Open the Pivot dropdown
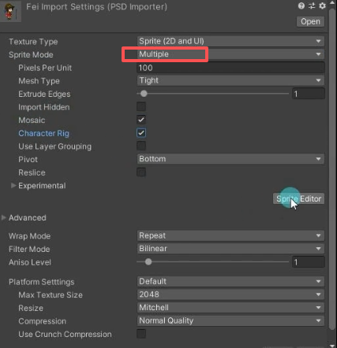The width and height of the screenshot is (337, 348). click(230, 159)
